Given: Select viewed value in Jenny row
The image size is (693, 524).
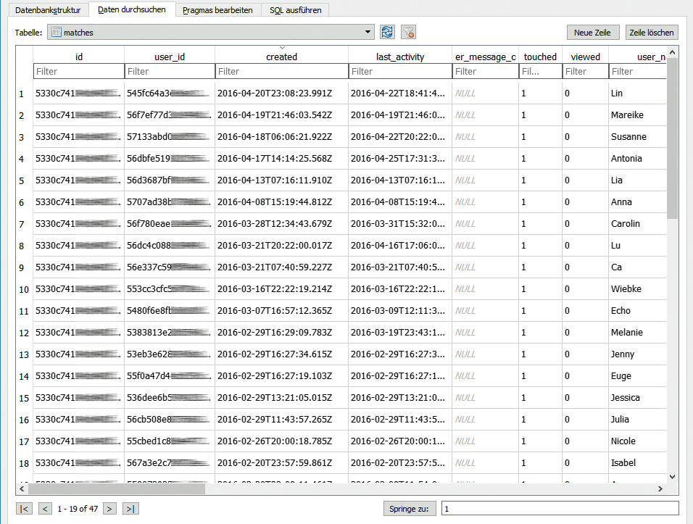Looking at the screenshot, I should [x=585, y=354].
